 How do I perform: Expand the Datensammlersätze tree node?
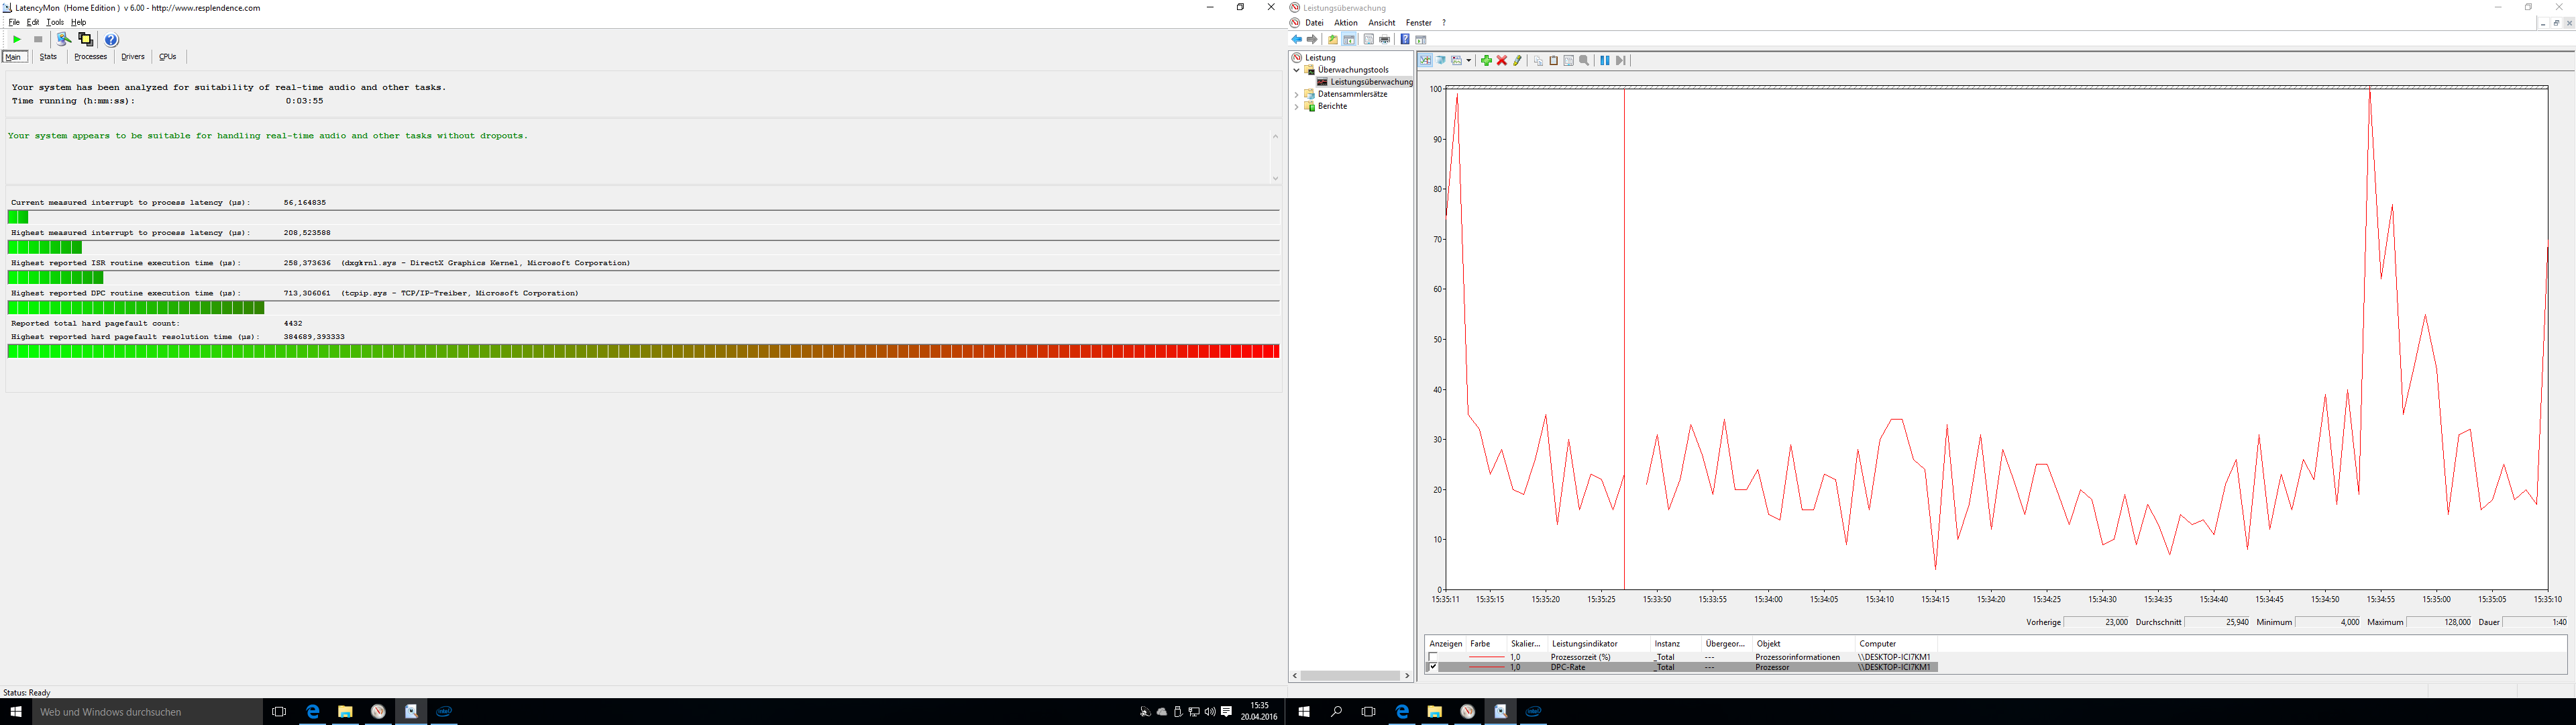point(1296,94)
